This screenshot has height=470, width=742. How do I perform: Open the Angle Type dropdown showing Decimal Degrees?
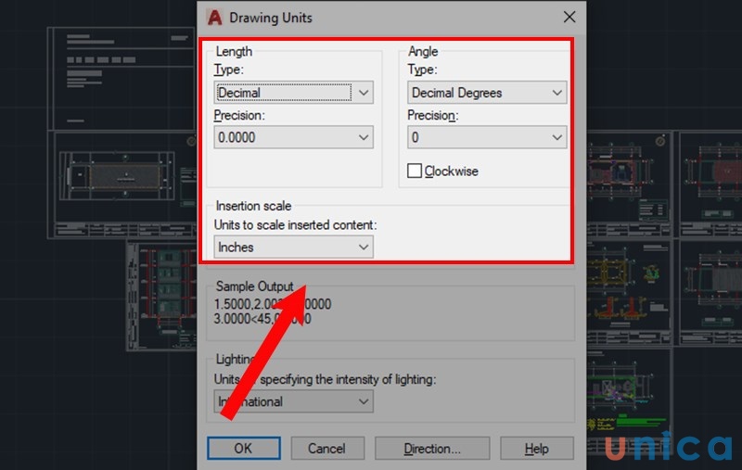tap(487, 93)
